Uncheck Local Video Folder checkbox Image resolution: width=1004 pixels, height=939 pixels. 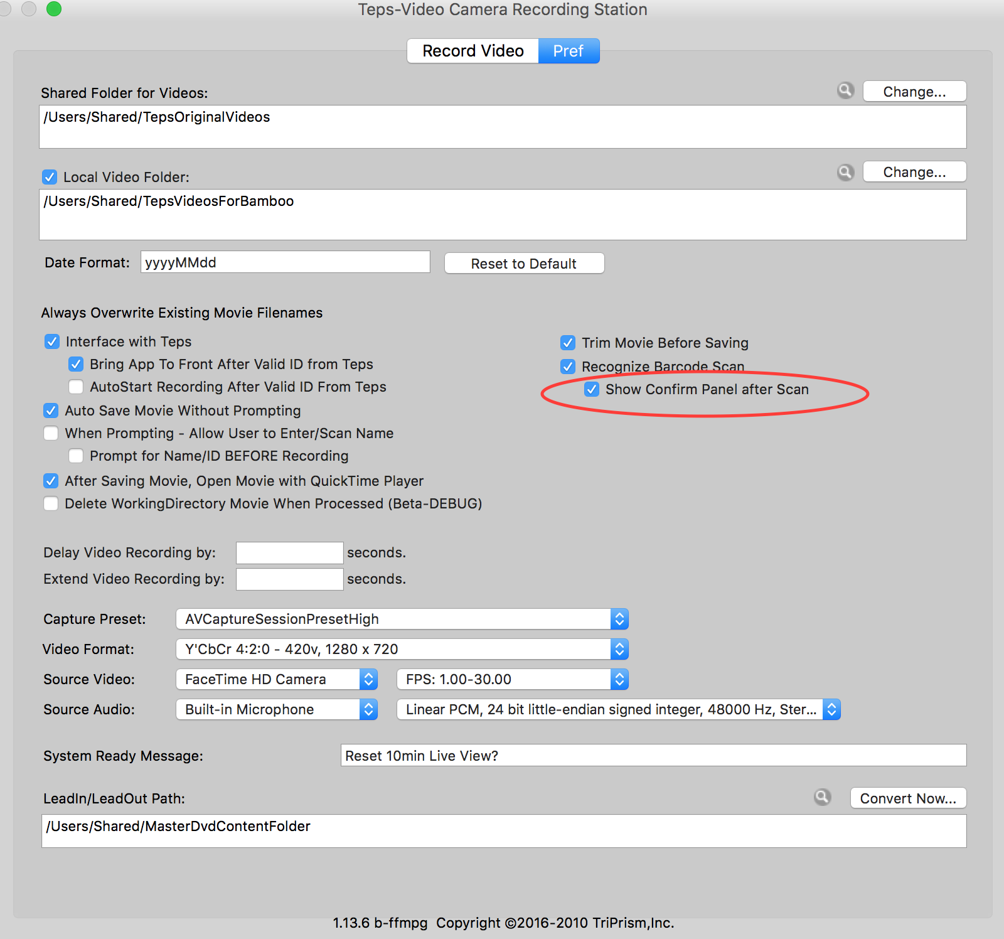[50, 177]
